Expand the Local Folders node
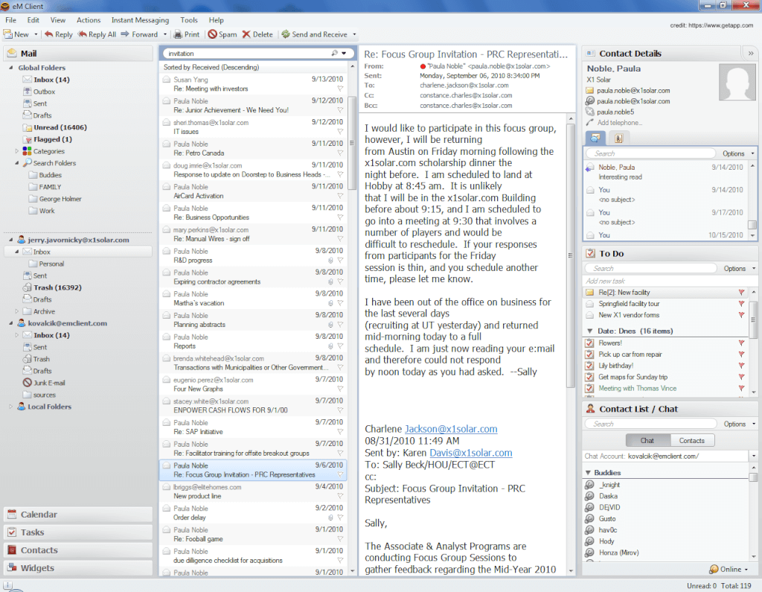 point(10,407)
